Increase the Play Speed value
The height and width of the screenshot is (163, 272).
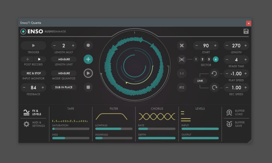[x=246, y=74]
